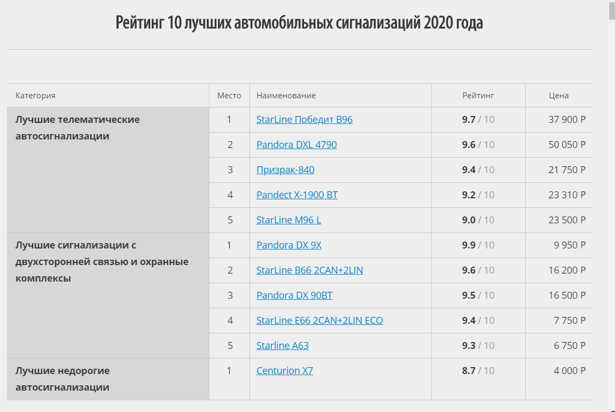Open the Starline A63 link
This screenshot has width=615, height=412.
[283, 346]
